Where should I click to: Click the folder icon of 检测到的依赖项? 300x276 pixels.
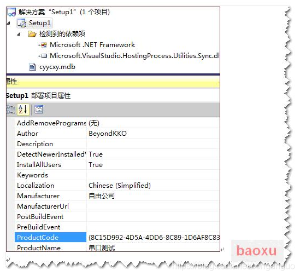tap(32, 34)
